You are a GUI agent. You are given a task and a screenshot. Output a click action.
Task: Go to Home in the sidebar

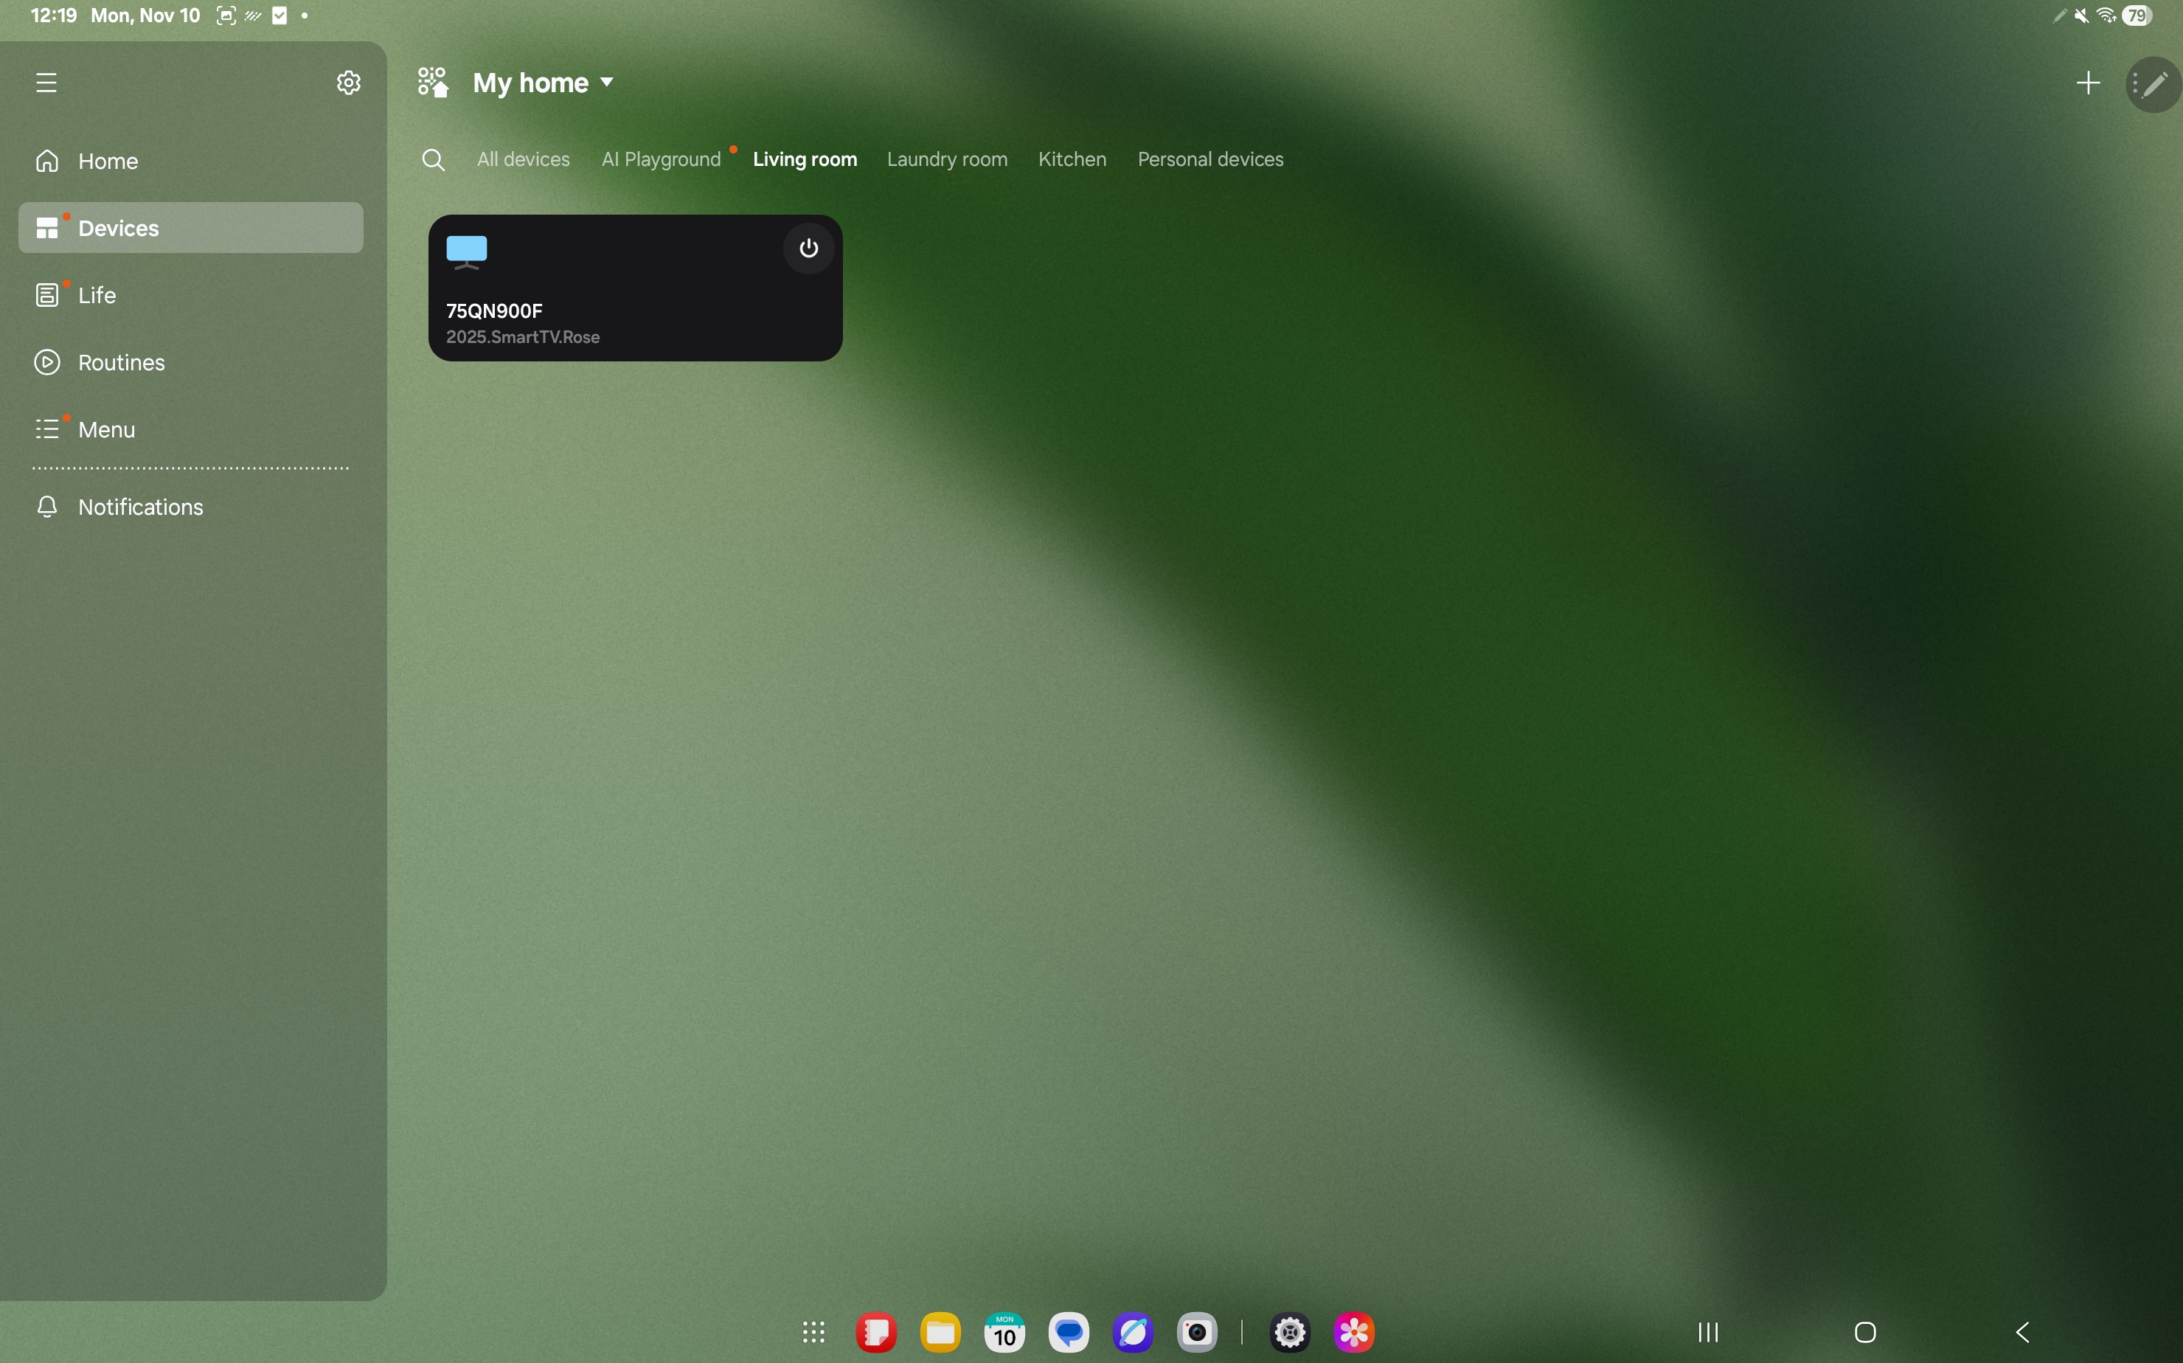[x=108, y=162]
